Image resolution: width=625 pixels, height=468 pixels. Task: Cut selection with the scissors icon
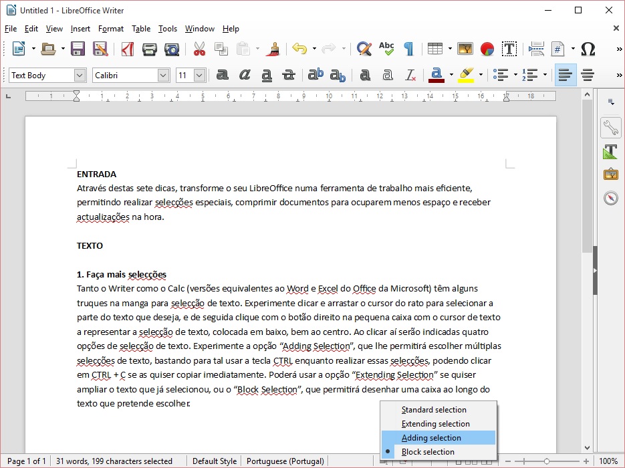[199, 49]
